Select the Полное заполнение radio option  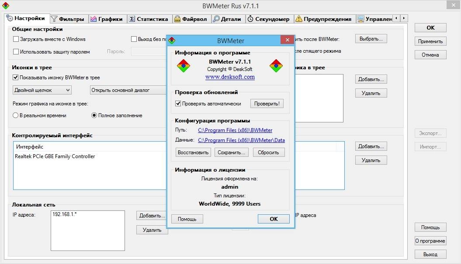(94, 115)
